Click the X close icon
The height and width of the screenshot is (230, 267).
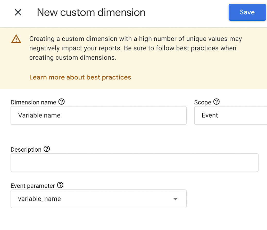click(x=18, y=12)
